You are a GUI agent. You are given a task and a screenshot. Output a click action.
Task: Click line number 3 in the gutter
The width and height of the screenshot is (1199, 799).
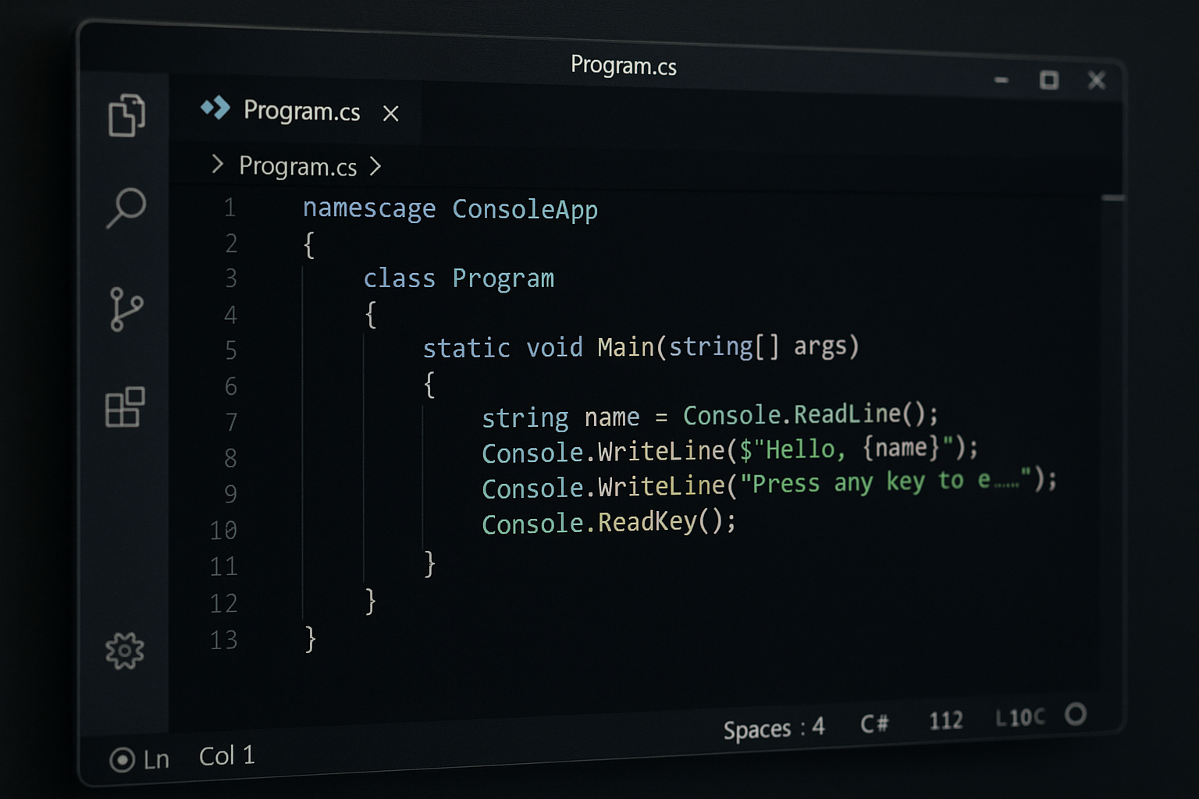[231, 278]
